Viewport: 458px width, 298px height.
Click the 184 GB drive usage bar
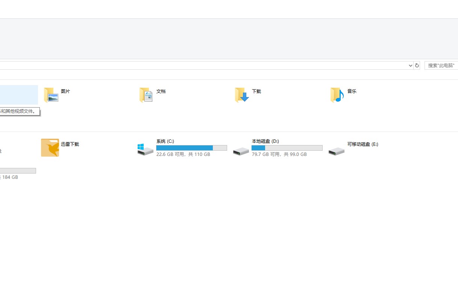[18, 171]
